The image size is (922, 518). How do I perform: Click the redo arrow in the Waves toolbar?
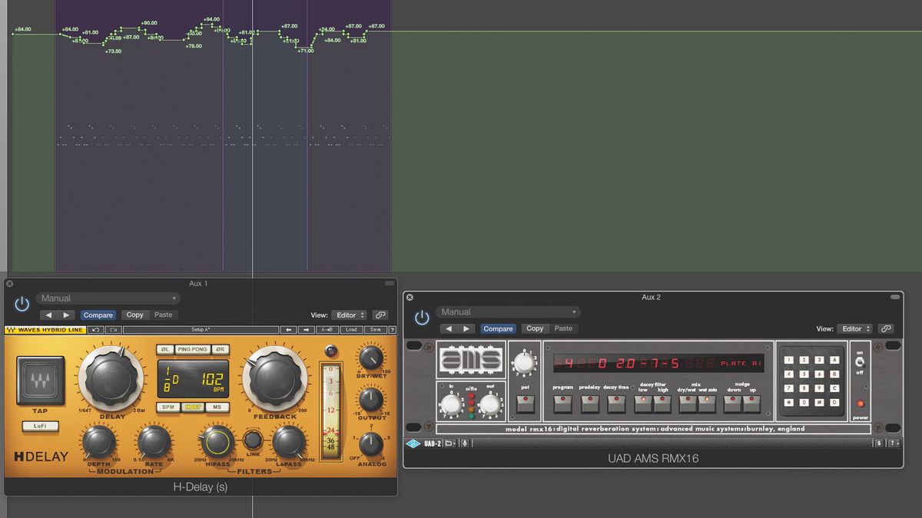(x=113, y=328)
